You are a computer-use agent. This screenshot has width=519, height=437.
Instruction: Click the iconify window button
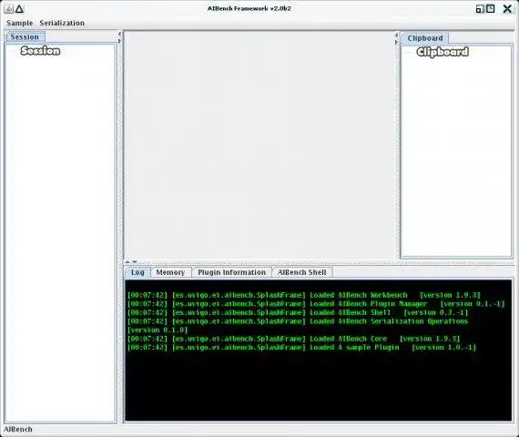coord(480,9)
